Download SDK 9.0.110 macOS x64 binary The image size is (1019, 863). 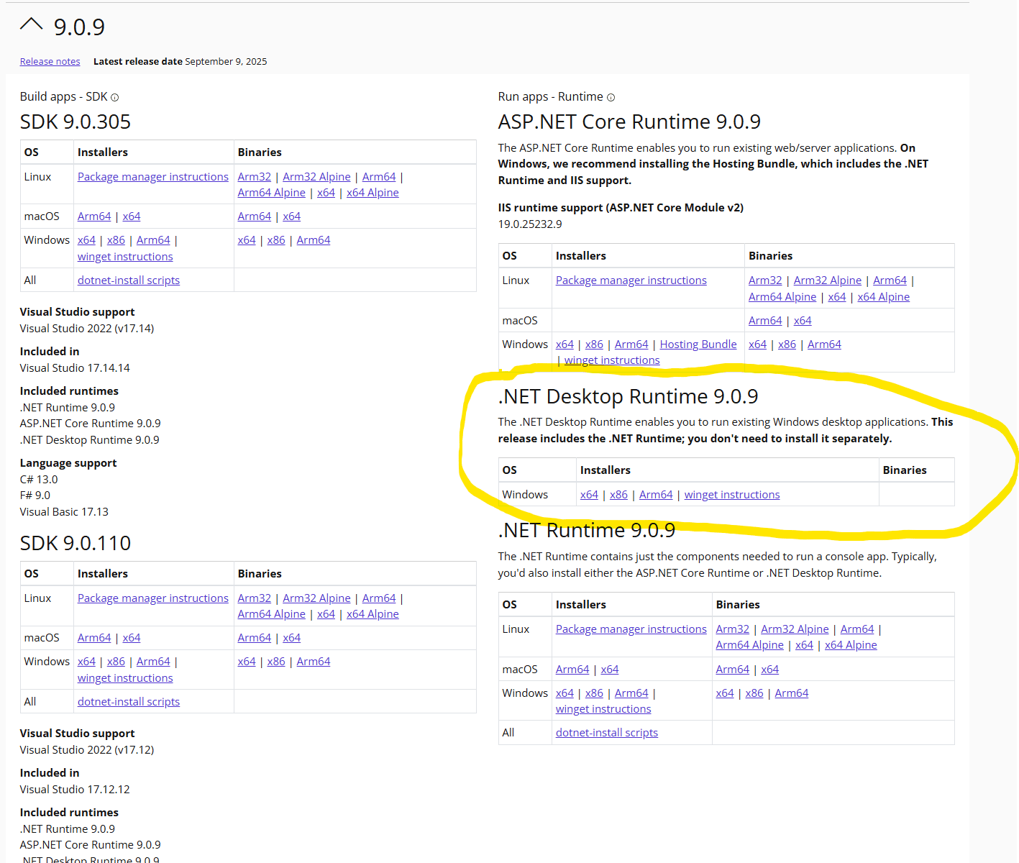(x=292, y=638)
